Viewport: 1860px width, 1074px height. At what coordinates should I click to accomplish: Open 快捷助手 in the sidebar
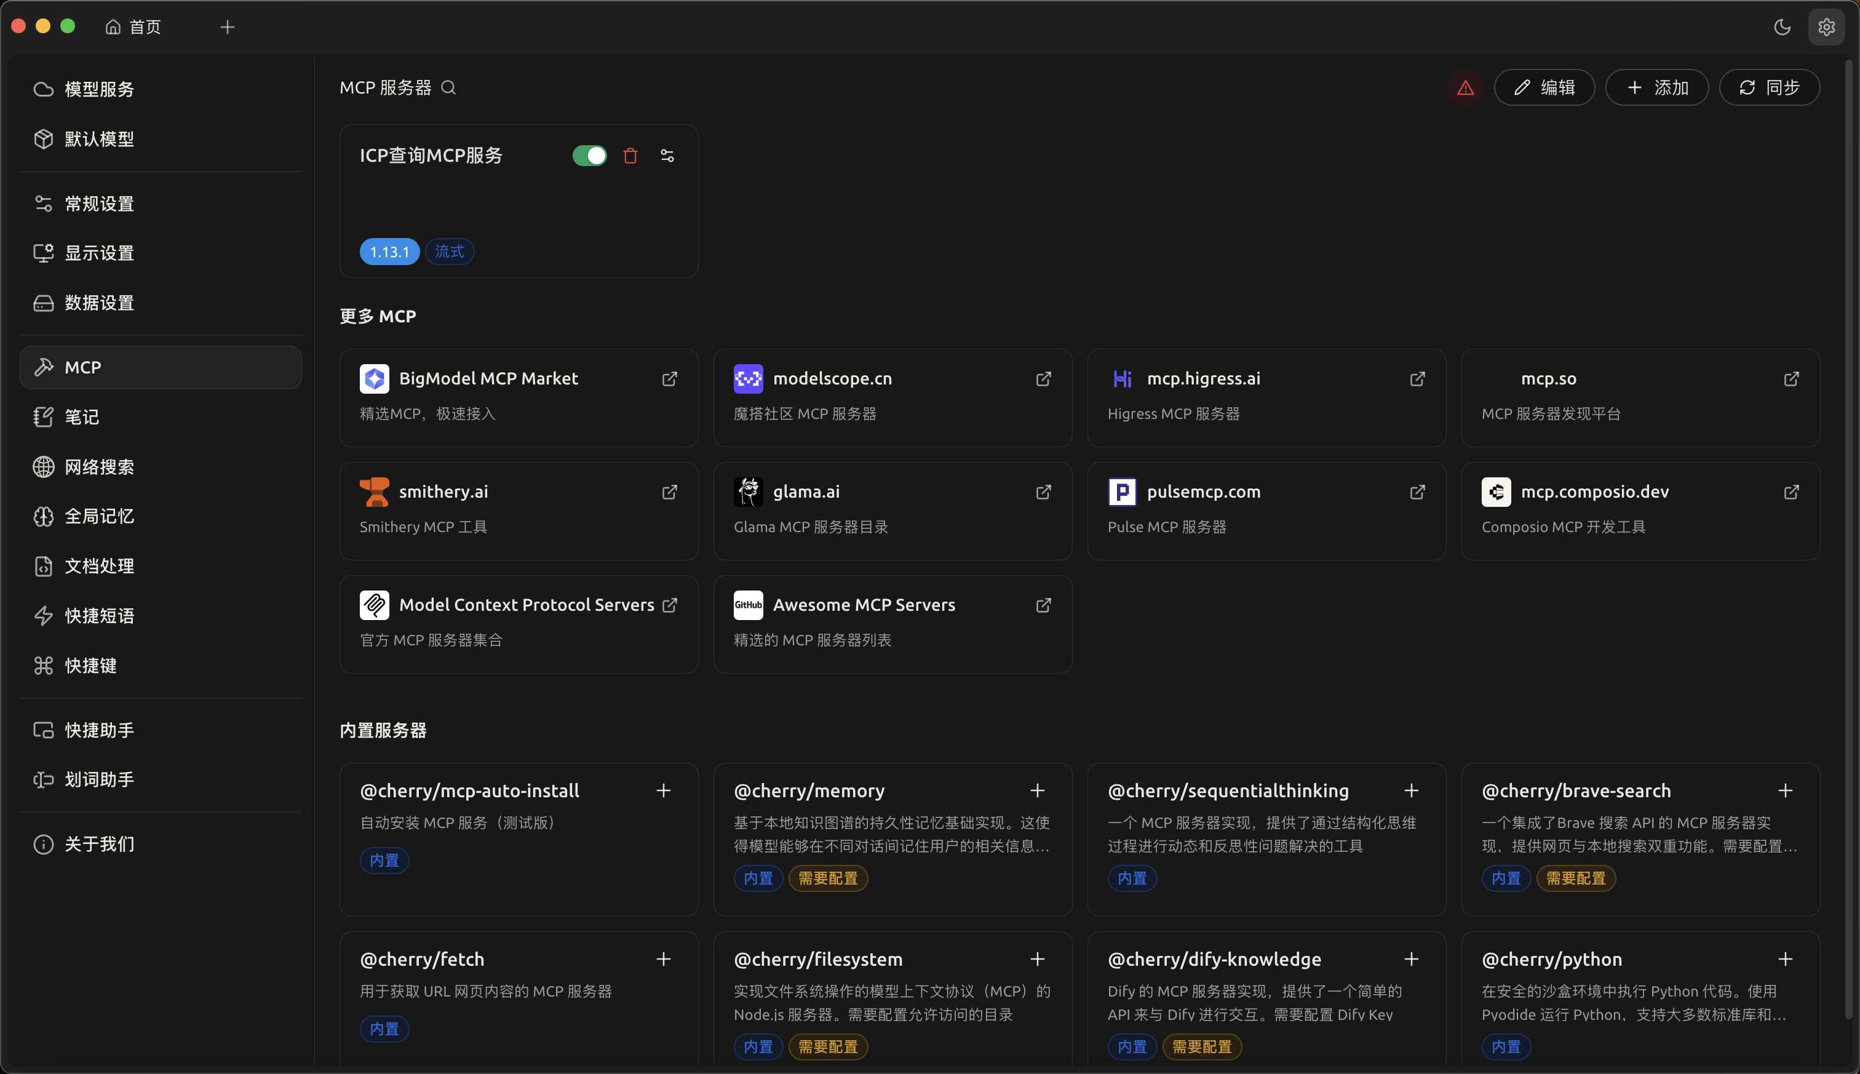(161, 730)
